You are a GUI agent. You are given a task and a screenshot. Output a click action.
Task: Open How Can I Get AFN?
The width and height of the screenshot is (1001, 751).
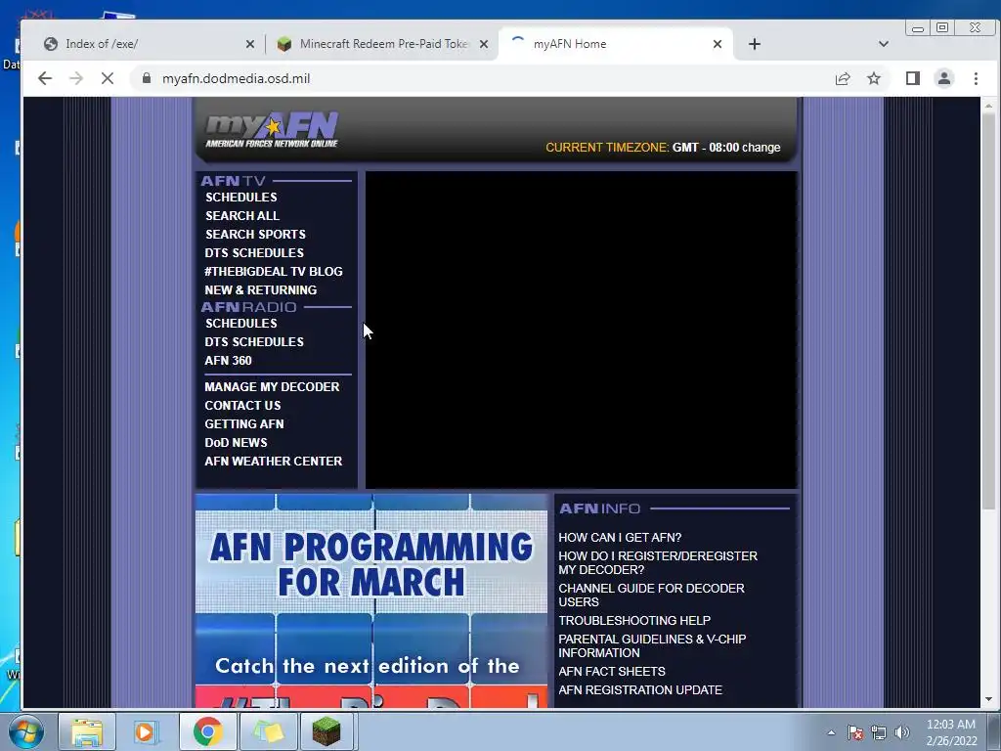[620, 538]
